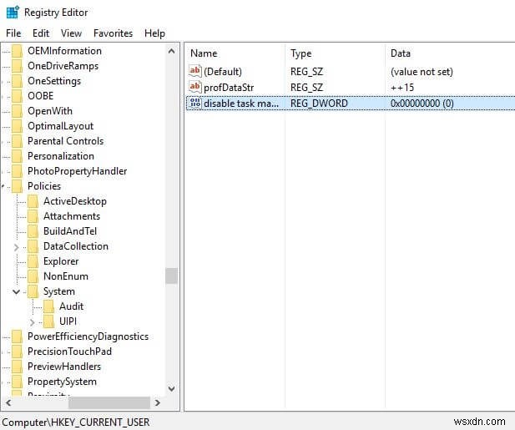Expand the DataCollection key
The height and width of the screenshot is (430, 515).
point(16,247)
